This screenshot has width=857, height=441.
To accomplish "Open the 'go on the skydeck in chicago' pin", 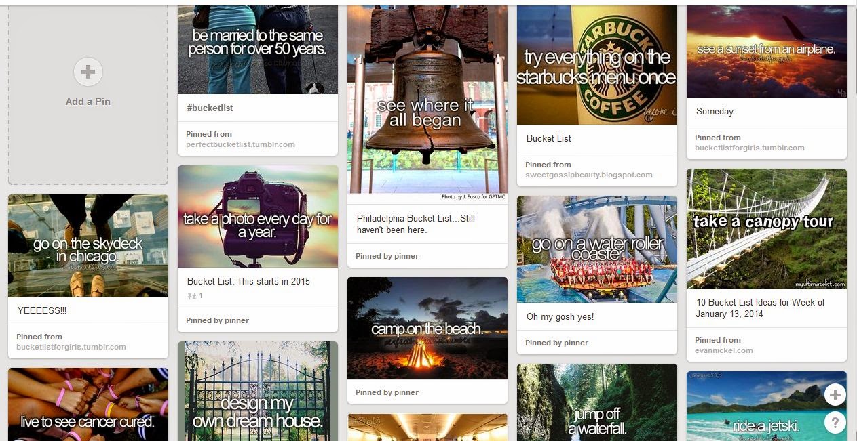I will (x=88, y=246).
